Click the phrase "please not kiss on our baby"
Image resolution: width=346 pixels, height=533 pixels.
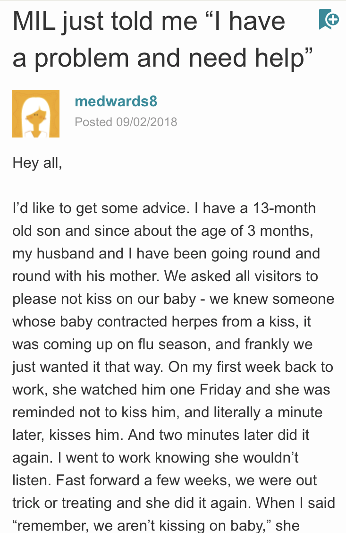coord(104,299)
